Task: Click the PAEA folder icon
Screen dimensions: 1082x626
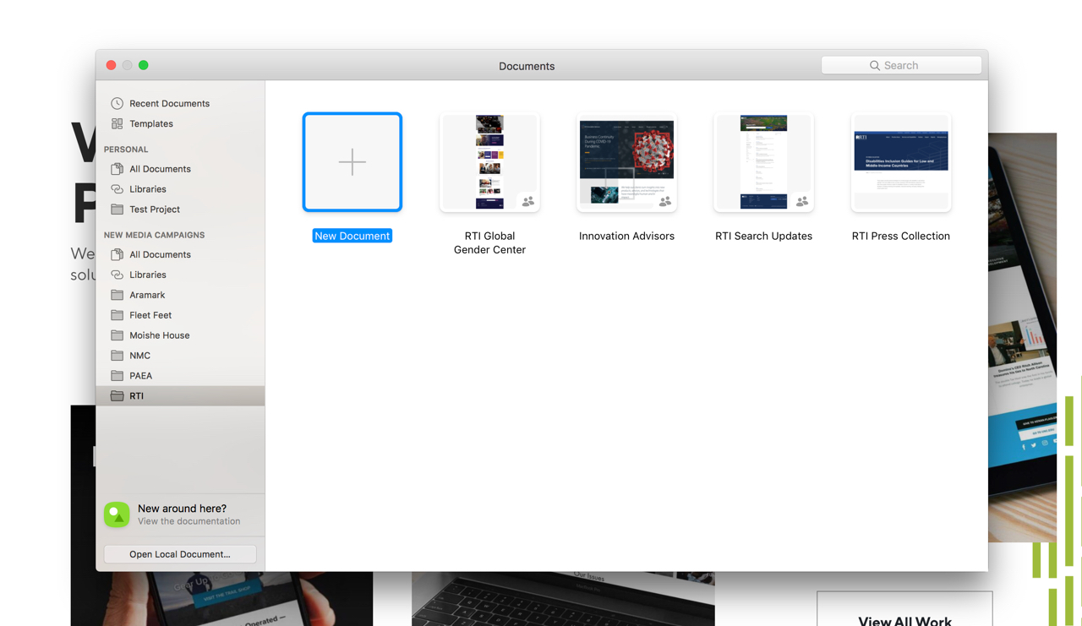Action: coord(117,376)
